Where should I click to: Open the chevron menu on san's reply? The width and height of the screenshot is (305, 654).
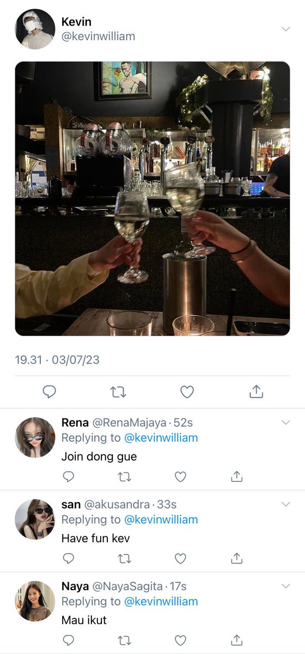[285, 504]
